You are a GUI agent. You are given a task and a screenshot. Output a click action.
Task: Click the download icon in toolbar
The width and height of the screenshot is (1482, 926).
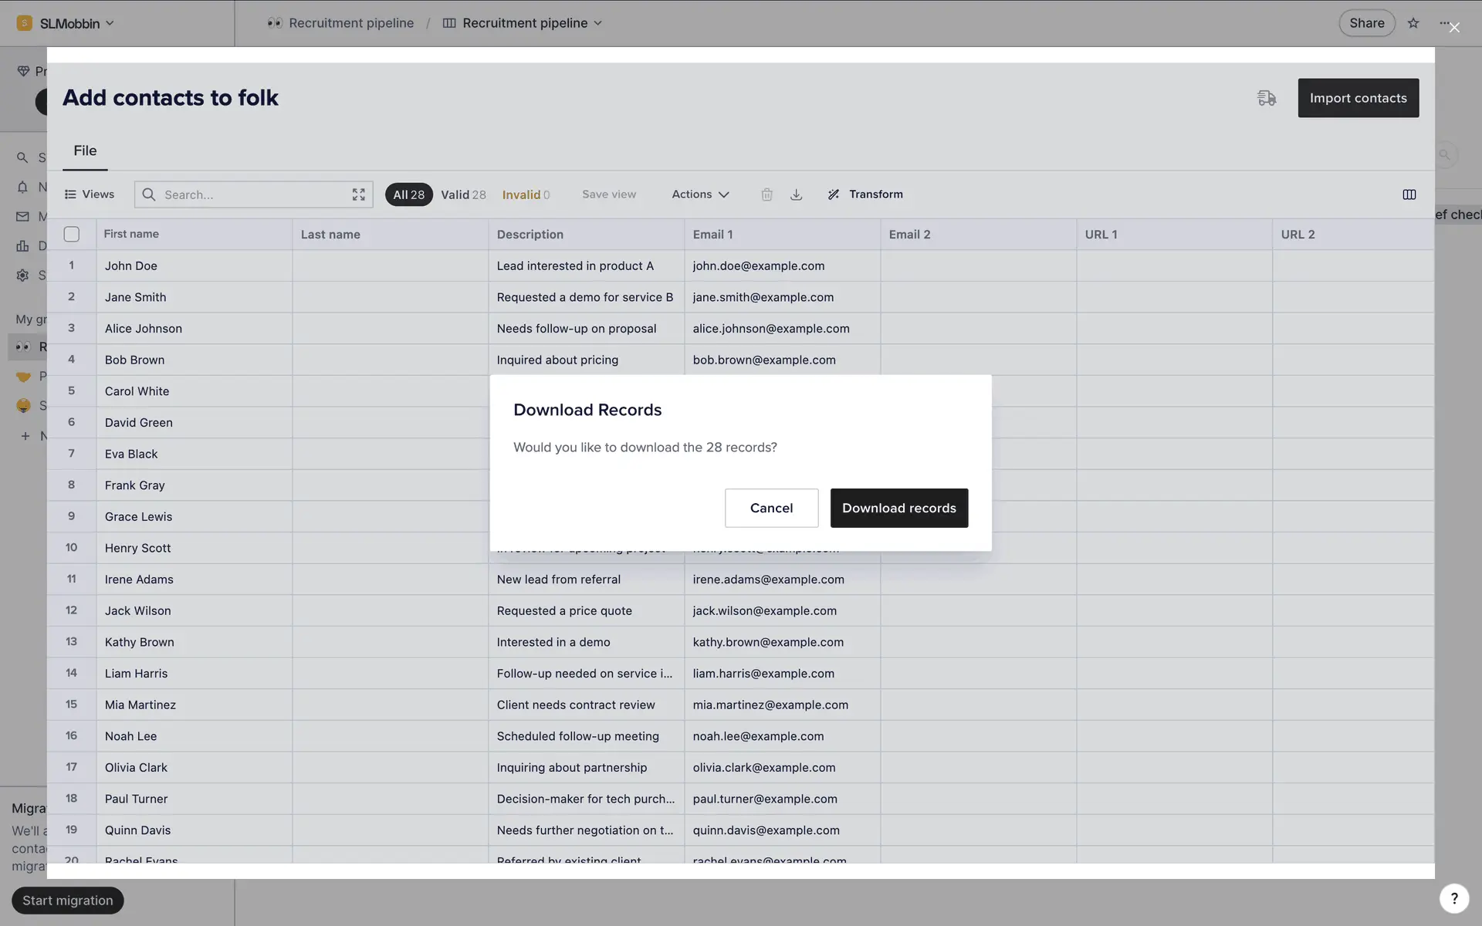tap(796, 194)
